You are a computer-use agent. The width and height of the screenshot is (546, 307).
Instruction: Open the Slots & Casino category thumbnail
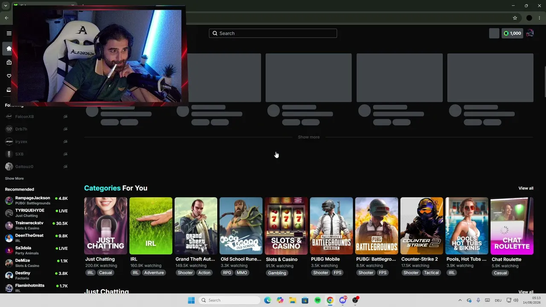(x=286, y=226)
